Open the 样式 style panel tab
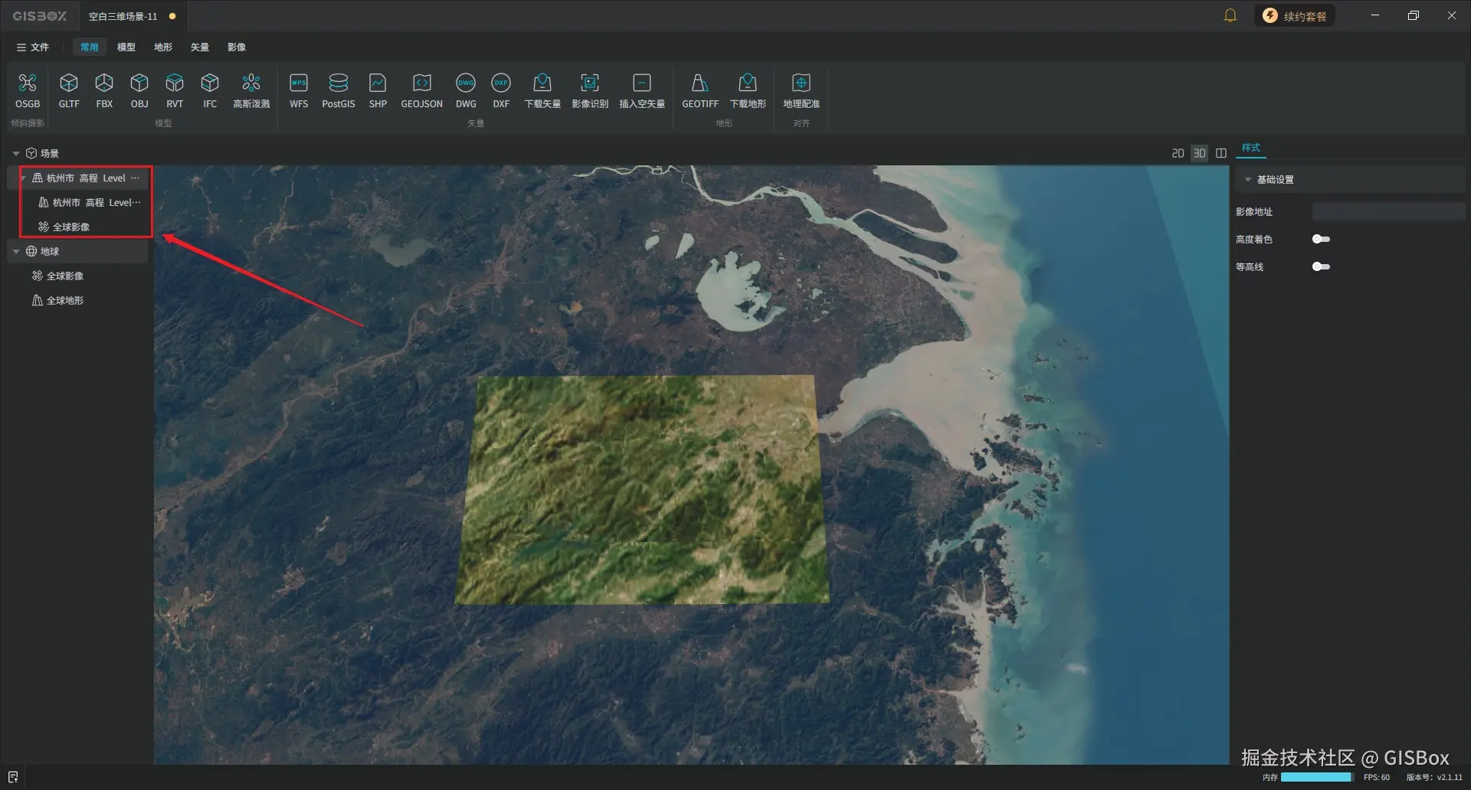The width and height of the screenshot is (1471, 790). click(1251, 148)
